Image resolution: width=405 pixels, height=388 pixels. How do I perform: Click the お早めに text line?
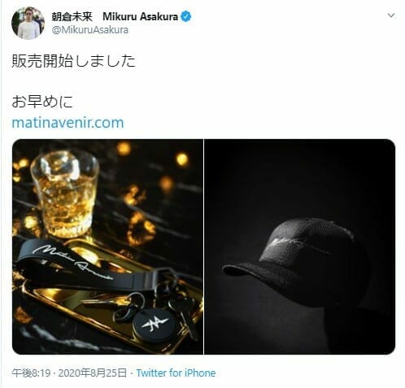(x=42, y=102)
